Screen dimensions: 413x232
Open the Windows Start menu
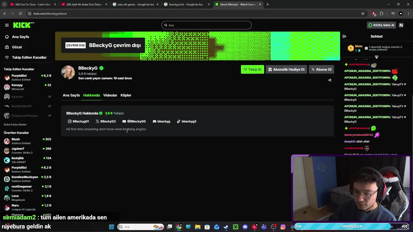(112, 227)
